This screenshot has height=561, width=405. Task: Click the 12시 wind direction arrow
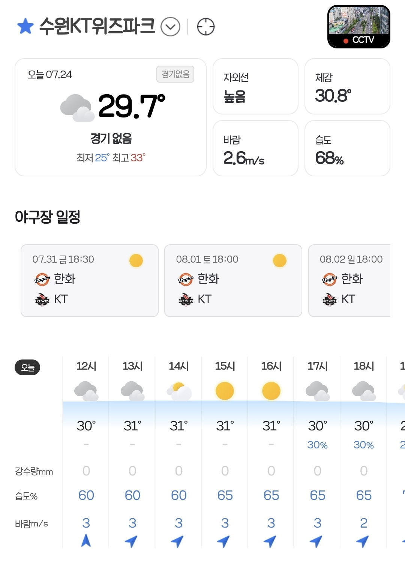click(x=86, y=540)
